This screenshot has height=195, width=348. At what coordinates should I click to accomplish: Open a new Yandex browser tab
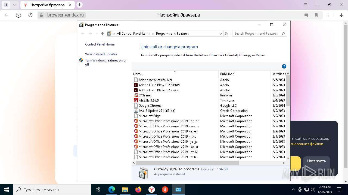tap(79, 5)
